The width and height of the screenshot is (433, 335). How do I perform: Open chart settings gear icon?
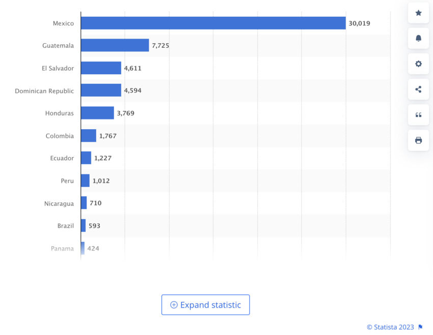pos(418,64)
